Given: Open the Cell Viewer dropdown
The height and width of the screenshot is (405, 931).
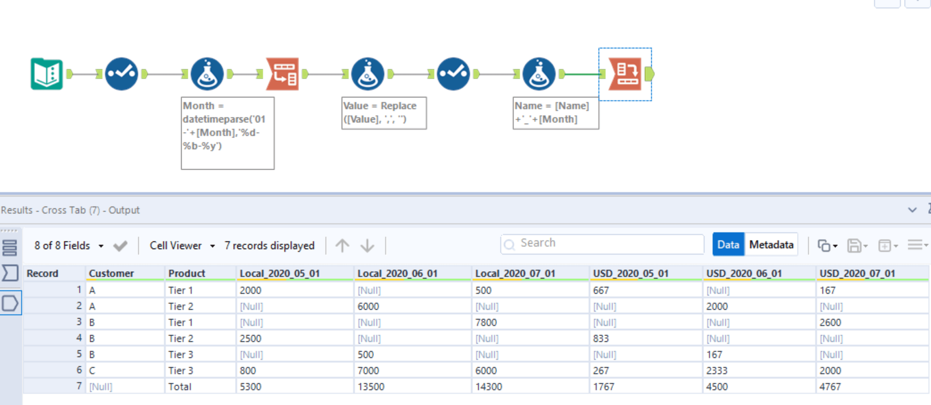Looking at the screenshot, I should [x=182, y=245].
